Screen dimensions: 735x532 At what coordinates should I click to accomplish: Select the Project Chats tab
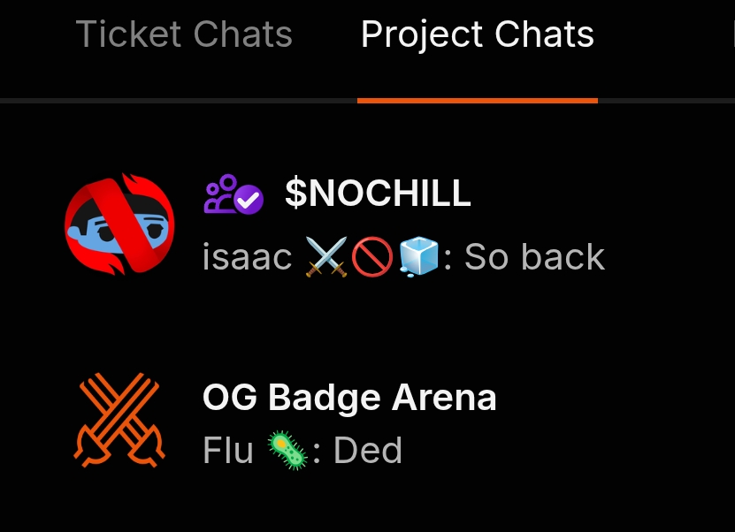[x=477, y=35]
